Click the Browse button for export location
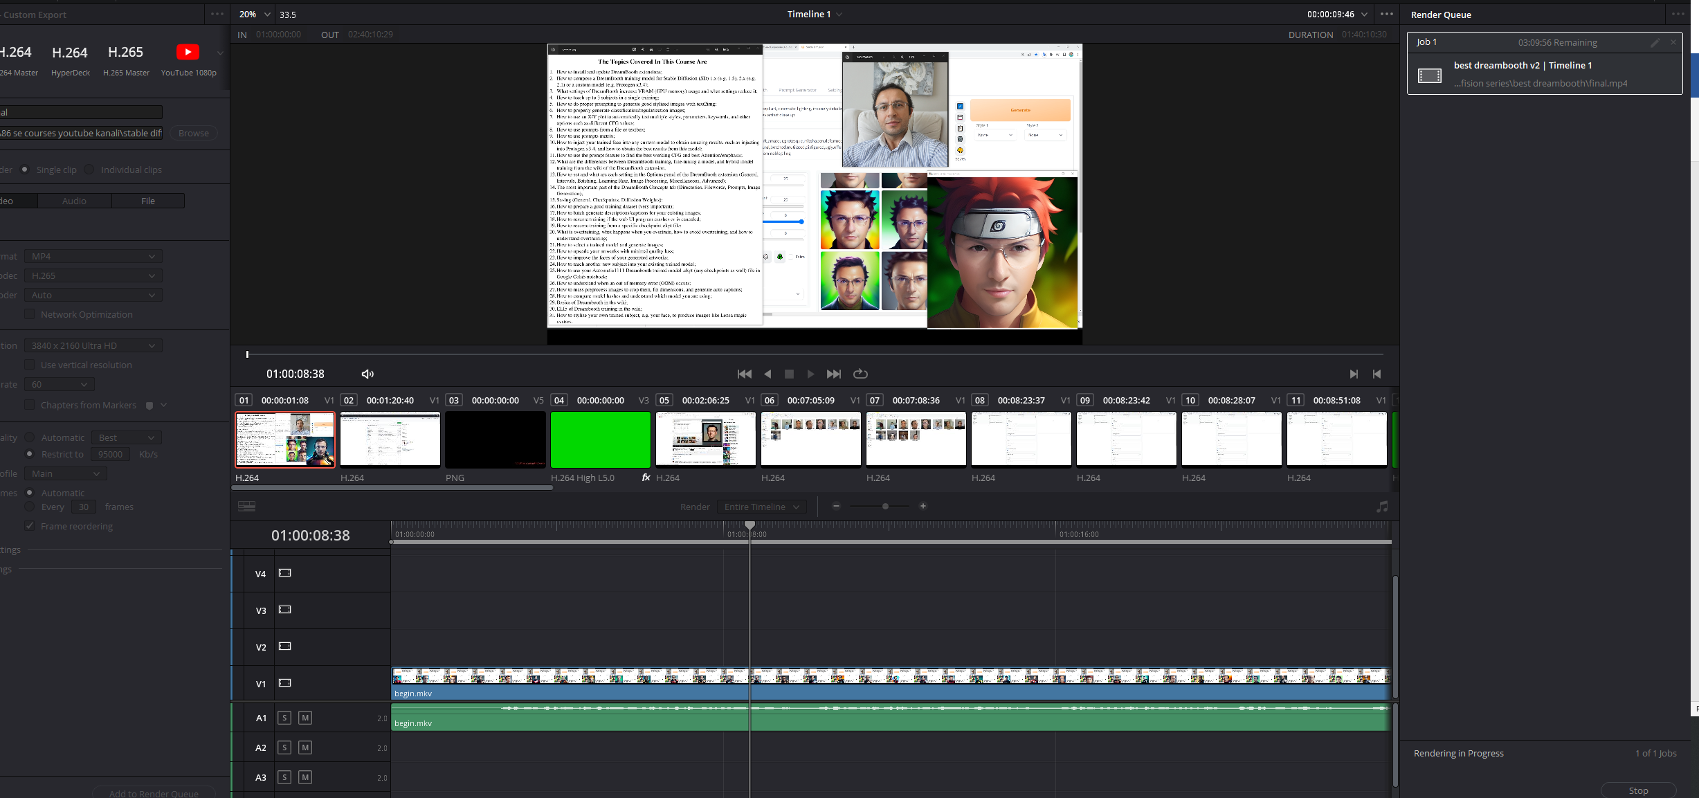Image resolution: width=1699 pixels, height=798 pixels. pyautogui.click(x=193, y=133)
